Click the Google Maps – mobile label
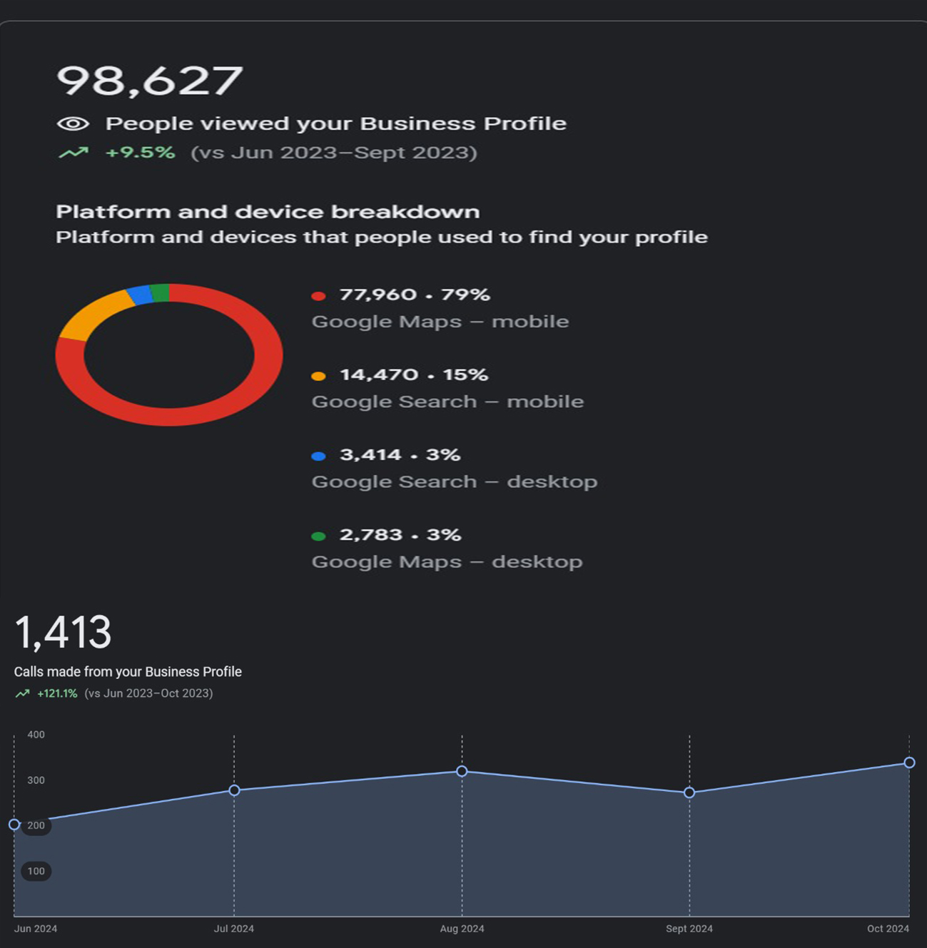The image size is (927, 948). coord(440,322)
